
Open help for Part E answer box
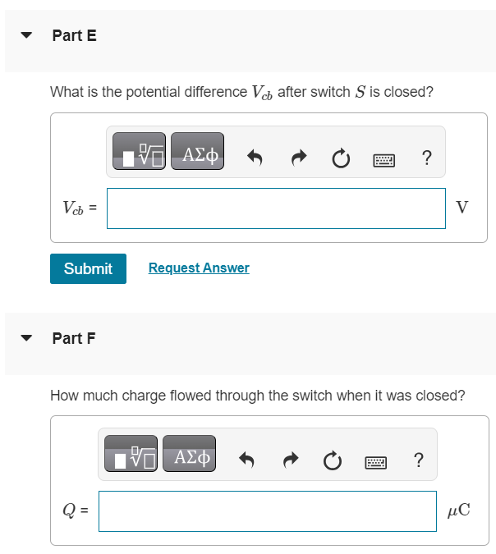pos(427,158)
